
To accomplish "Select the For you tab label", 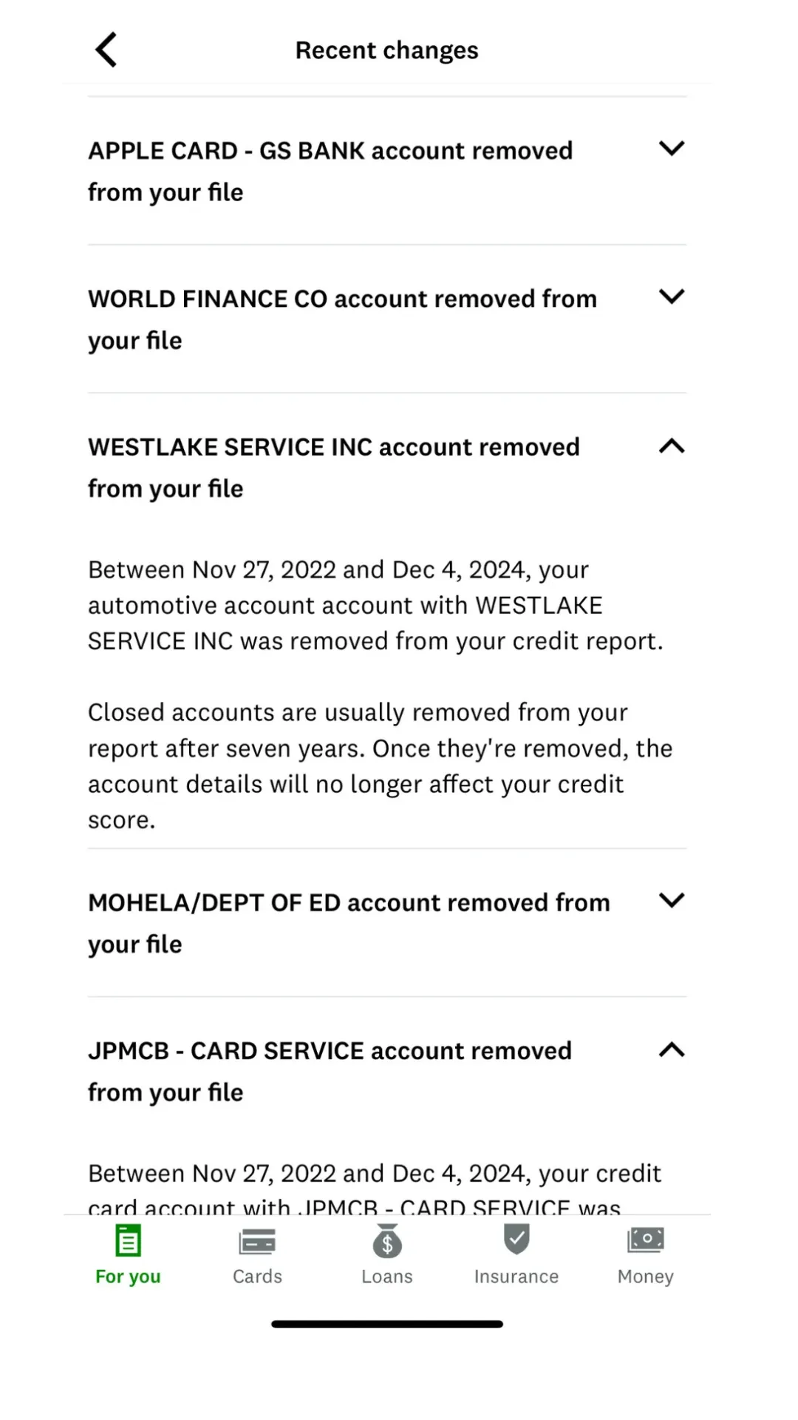I will click(x=128, y=1277).
